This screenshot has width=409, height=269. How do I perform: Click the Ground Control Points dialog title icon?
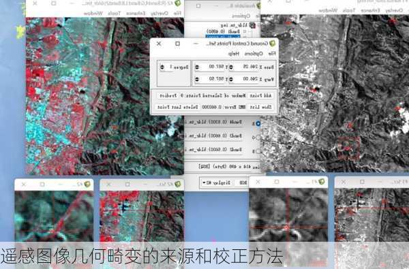[272, 44]
